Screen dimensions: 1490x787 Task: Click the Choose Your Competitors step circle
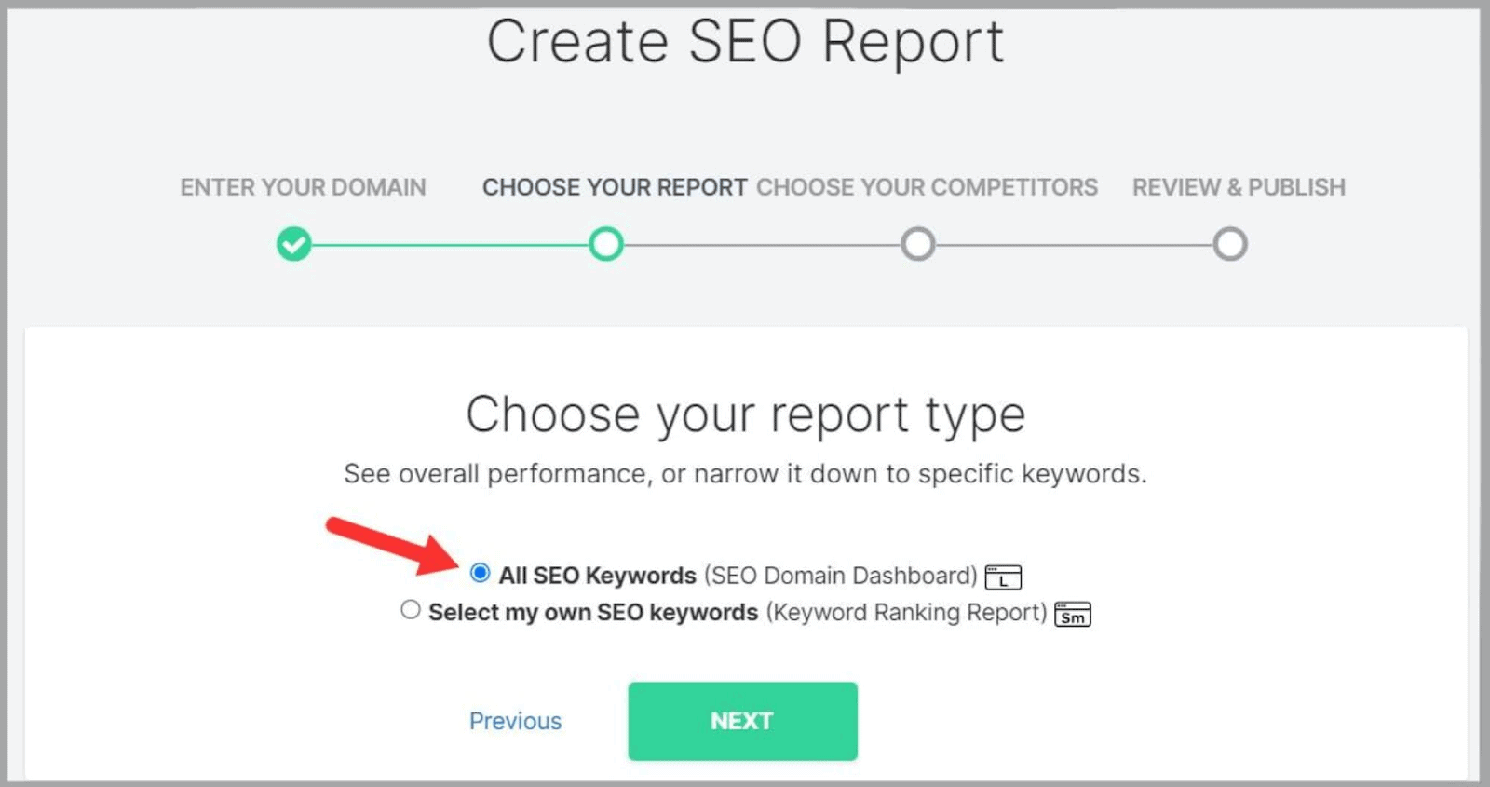[918, 245]
